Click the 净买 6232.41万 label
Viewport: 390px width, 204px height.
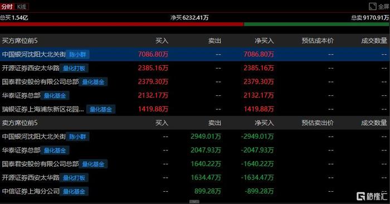pos(189,18)
